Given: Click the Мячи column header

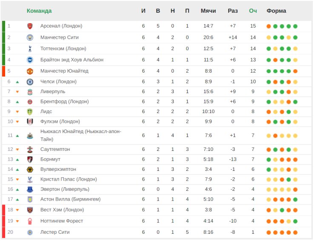Looking at the screenshot, I should point(208,11).
